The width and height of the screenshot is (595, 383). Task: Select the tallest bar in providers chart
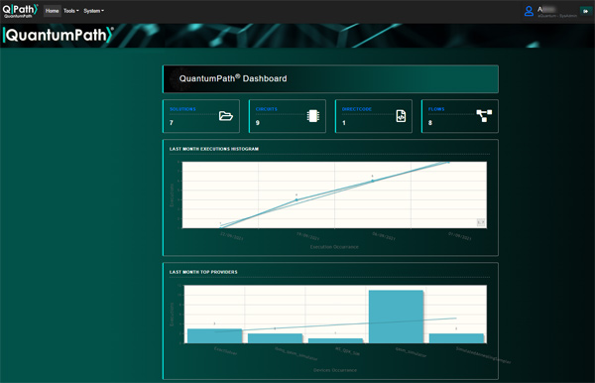coord(396,317)
